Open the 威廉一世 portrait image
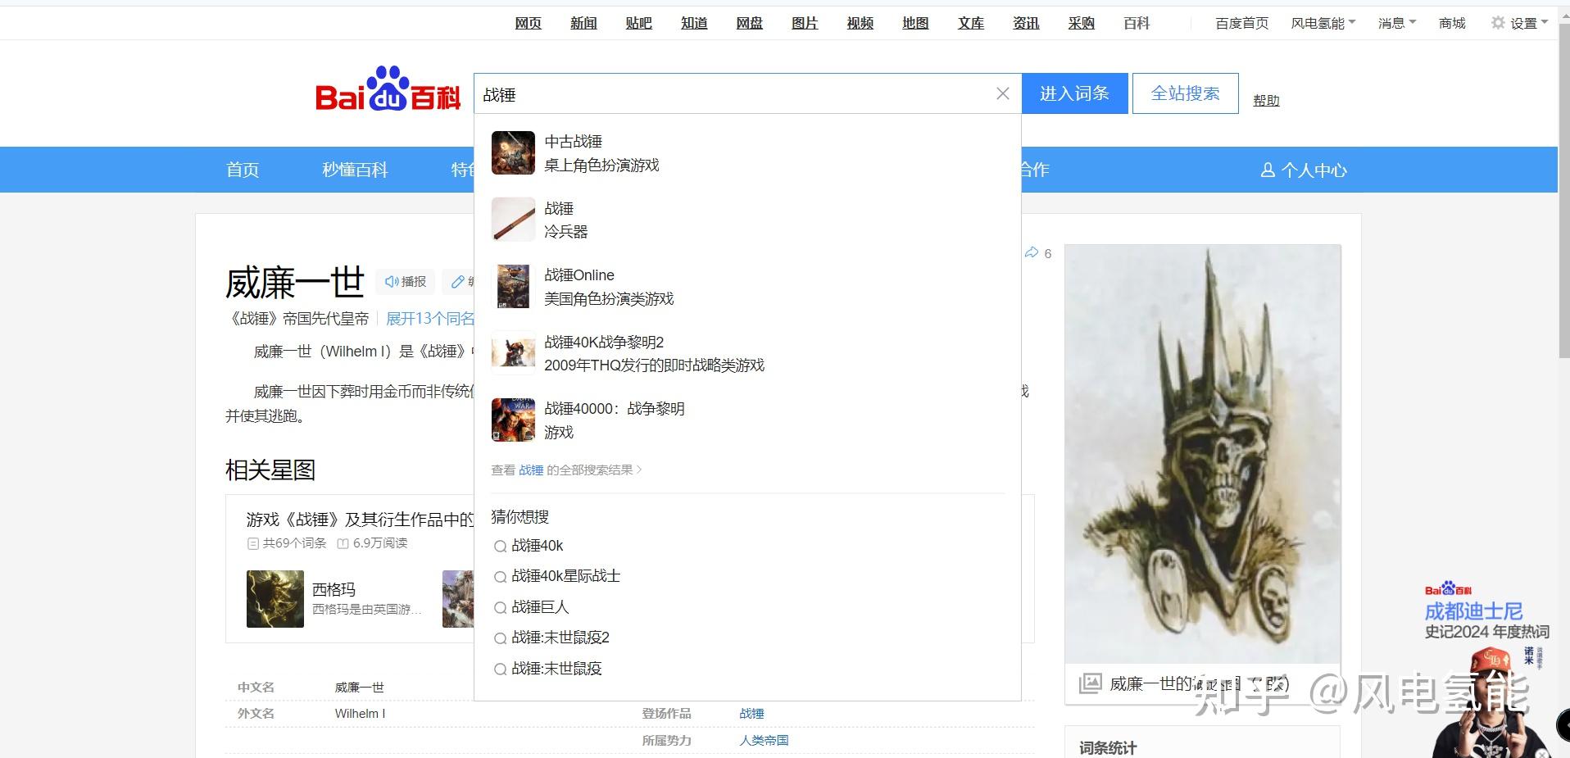This screenshot has height=758, width=1570. (x=1203, y=454)
